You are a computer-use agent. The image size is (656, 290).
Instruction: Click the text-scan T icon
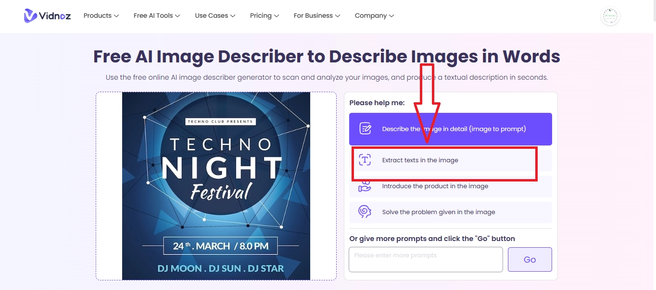365,160
